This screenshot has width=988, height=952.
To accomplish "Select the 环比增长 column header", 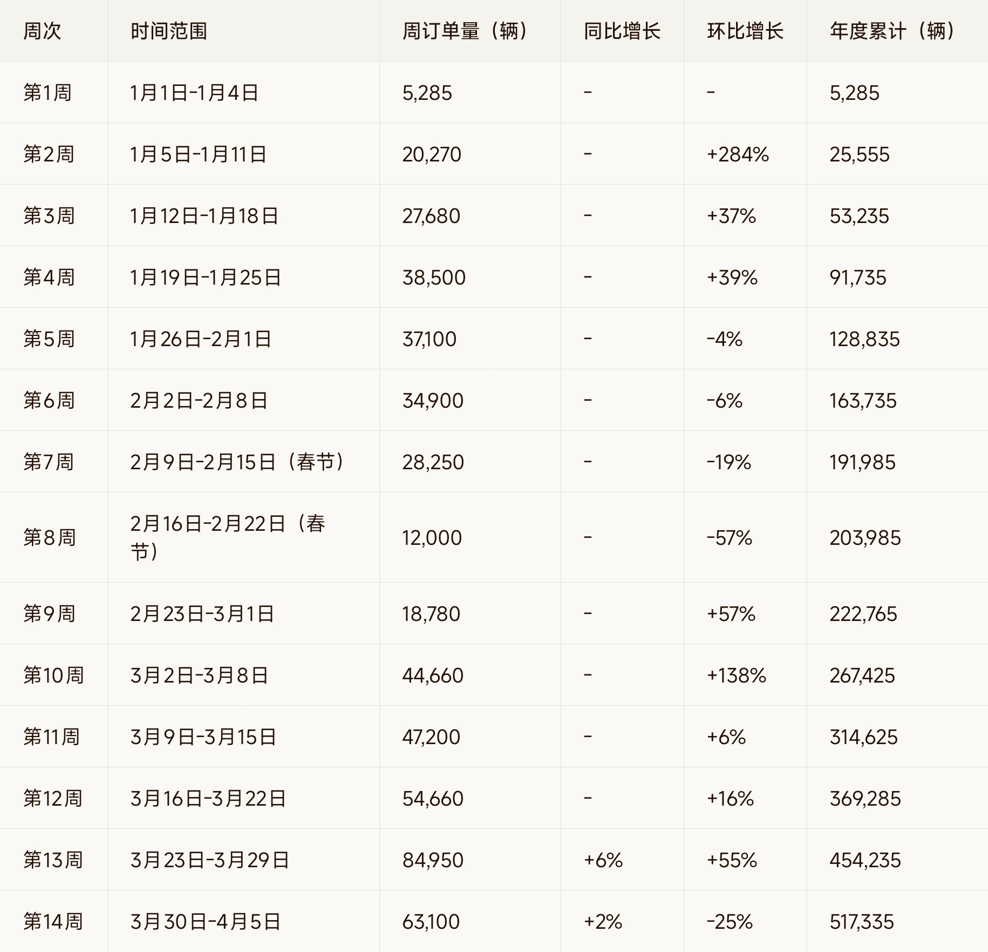I will pos(745,31).
